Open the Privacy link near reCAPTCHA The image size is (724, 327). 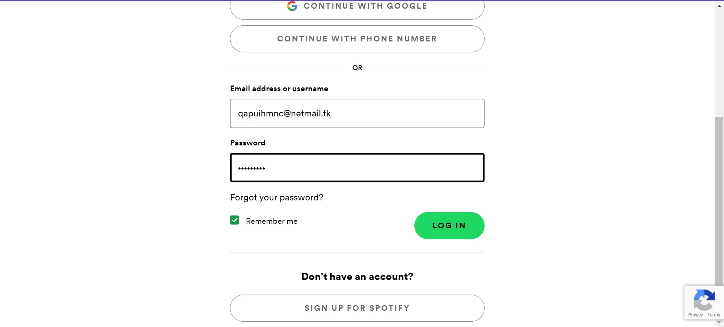[x=695, y=315]
